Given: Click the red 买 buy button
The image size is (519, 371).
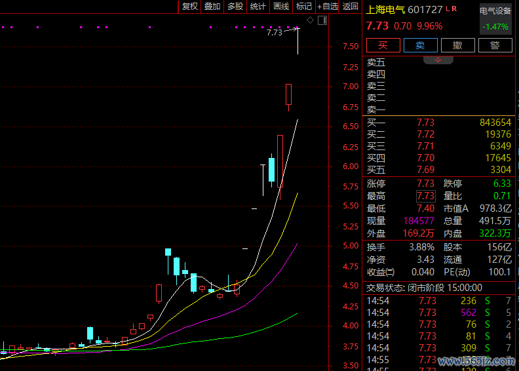Looking at the screenshot, I should coord(383,45).
